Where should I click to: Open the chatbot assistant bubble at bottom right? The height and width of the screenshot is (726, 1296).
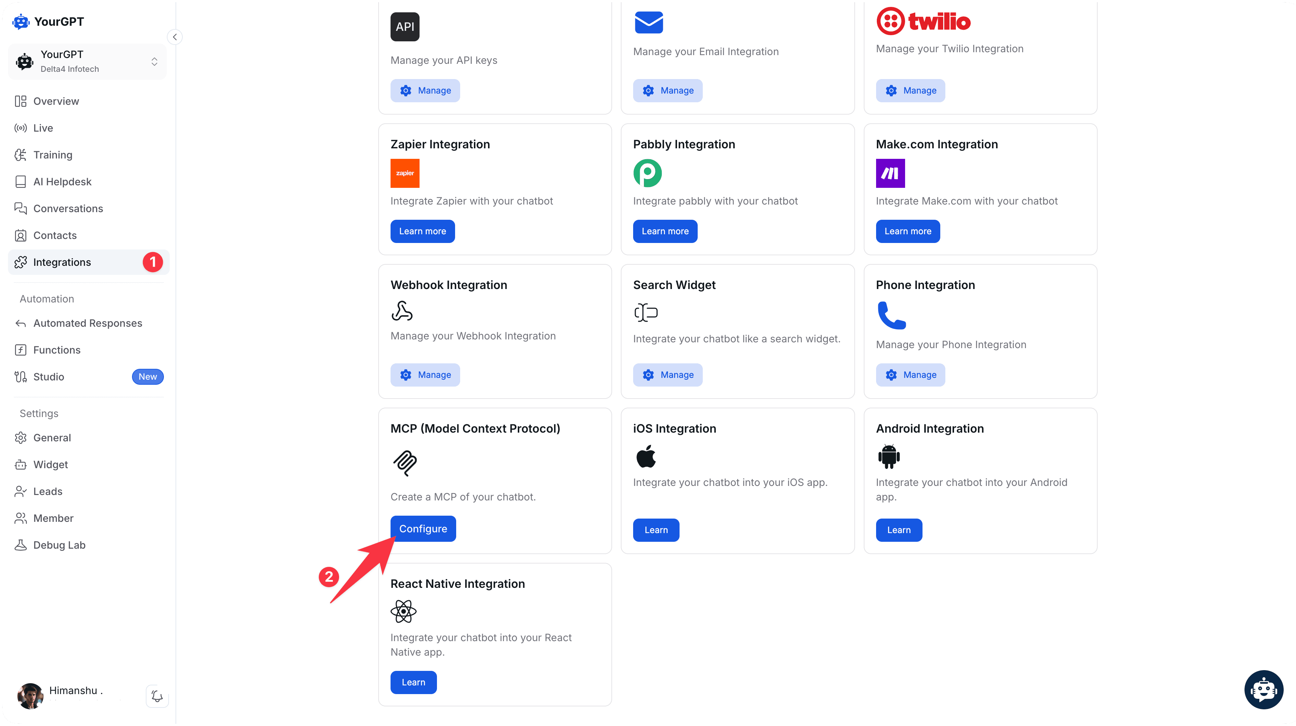coord(1263,689)
